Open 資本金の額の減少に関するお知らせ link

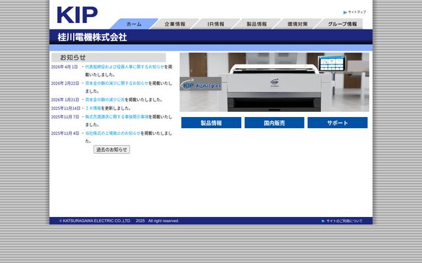(x=117, y=84)
